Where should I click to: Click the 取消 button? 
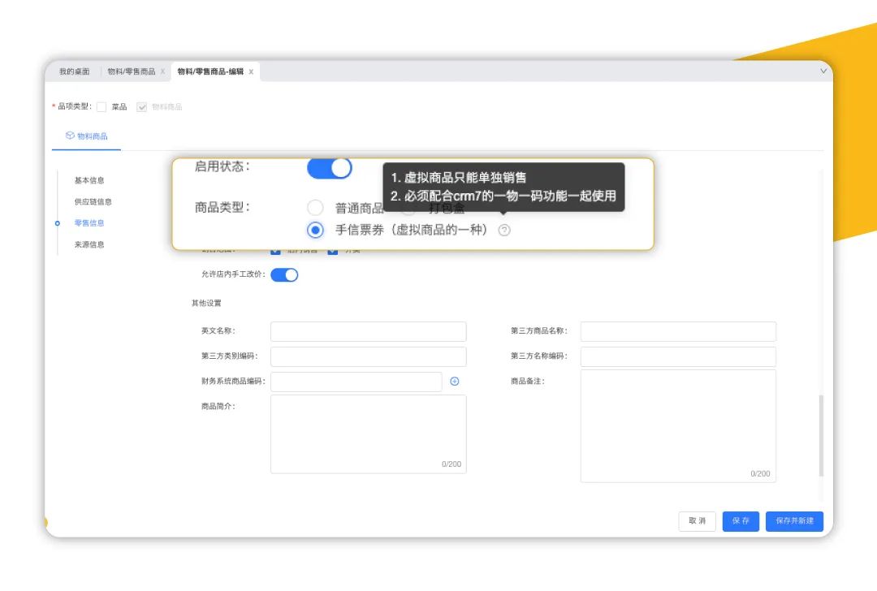tap(697, 521)
